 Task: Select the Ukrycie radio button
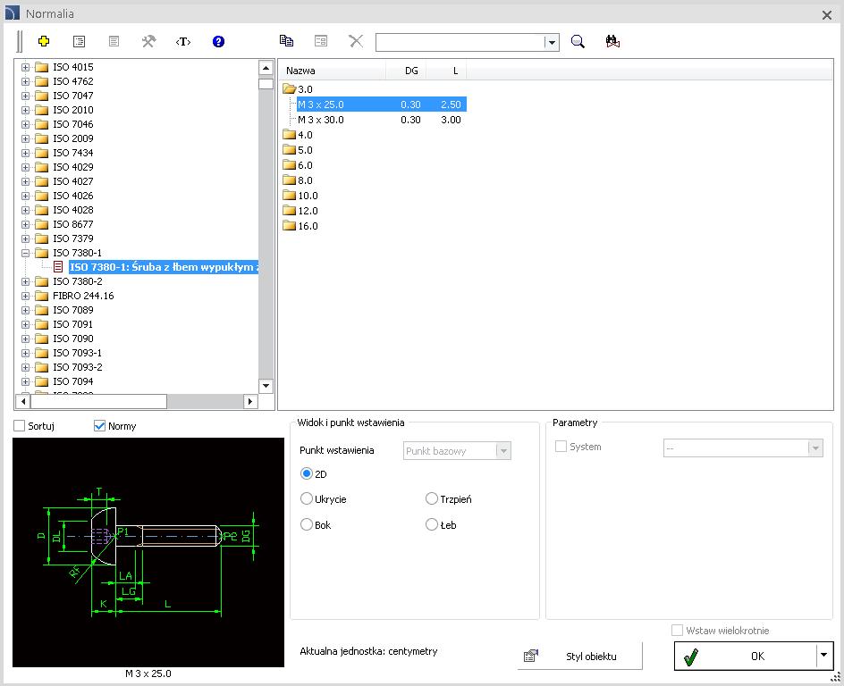(x=307, y=499)
